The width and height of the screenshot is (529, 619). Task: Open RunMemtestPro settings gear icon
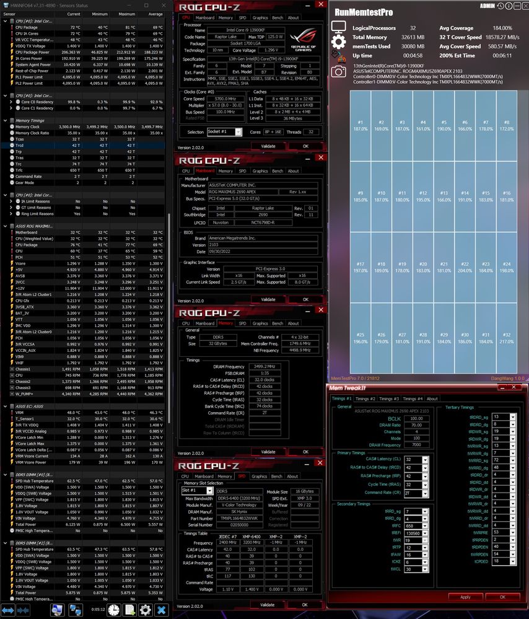point(339,42)
